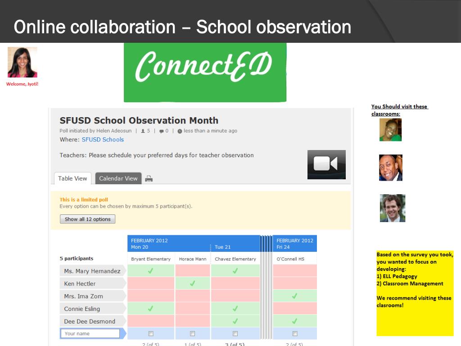Screen dimensions: 461x346
Task: Expand the hidden columns divider between Tue 21 and Fri 24
Action: click(x=267, y=287)
